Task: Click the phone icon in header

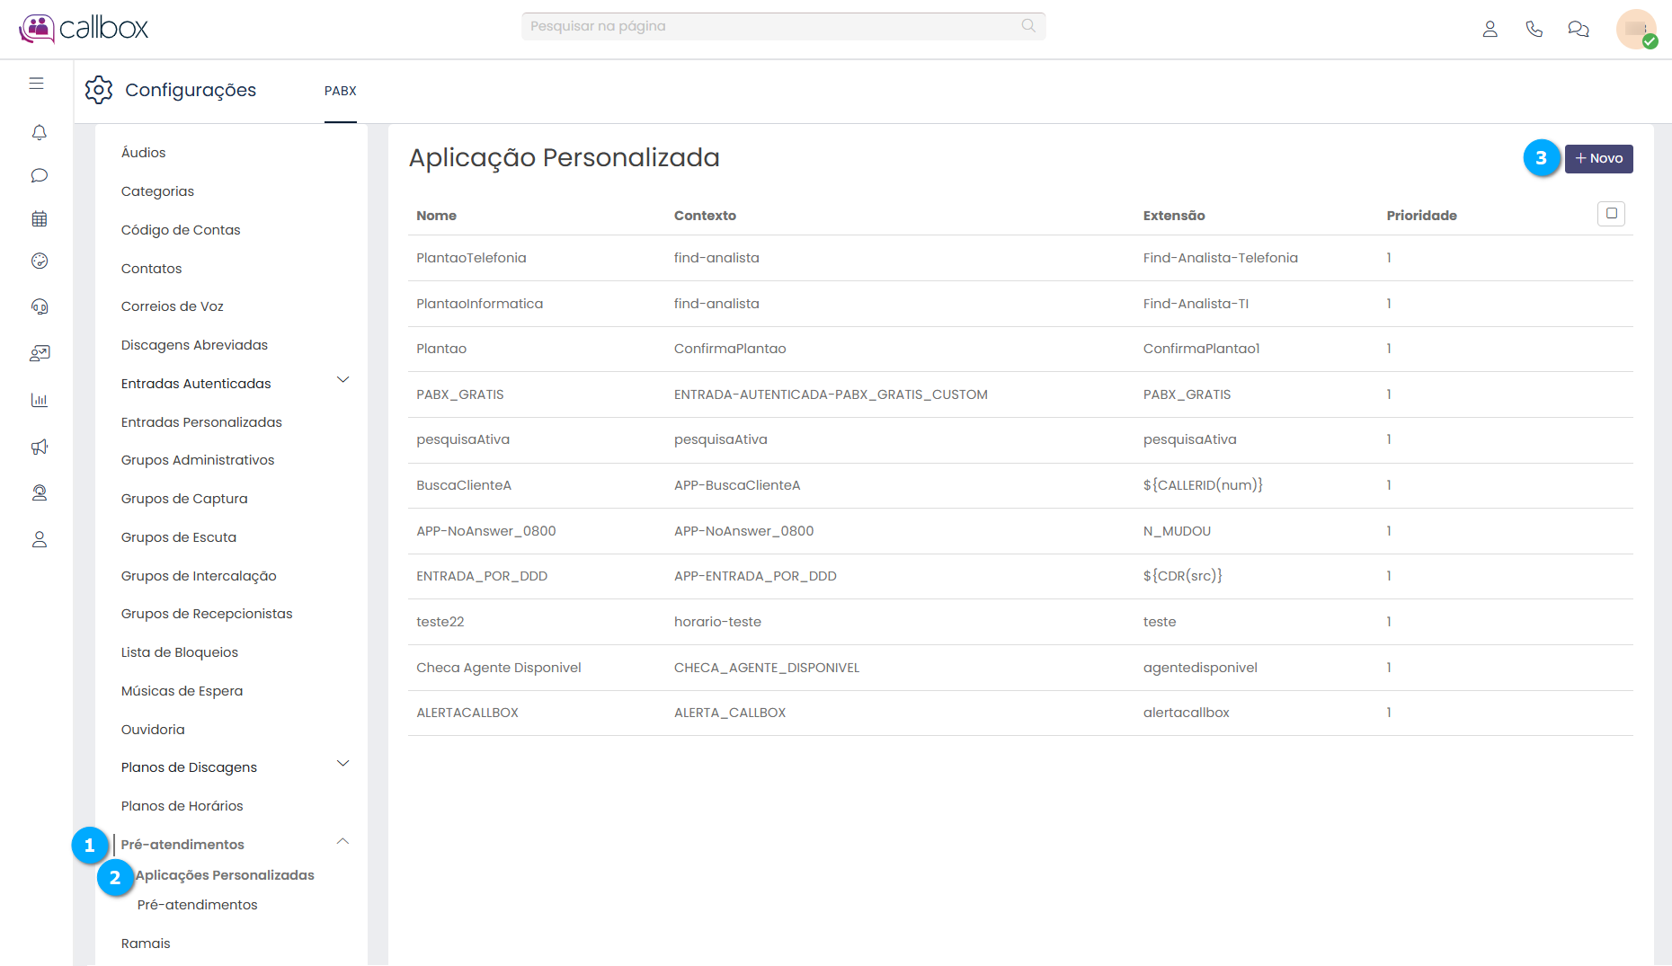Action: (x=1534, y=29)
